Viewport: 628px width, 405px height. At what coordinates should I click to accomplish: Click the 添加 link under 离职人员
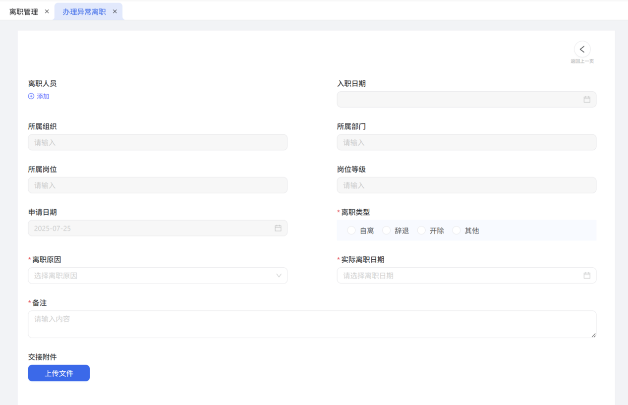point(43,96)
